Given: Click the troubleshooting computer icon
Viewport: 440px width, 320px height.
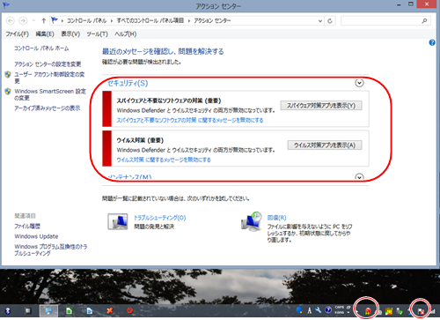Looking at the screenshot, I should 117,221.
